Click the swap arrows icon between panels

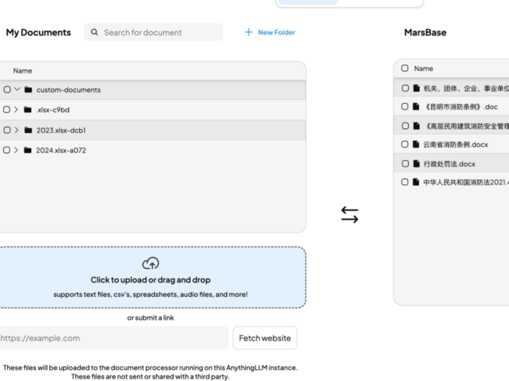point(349,215)
